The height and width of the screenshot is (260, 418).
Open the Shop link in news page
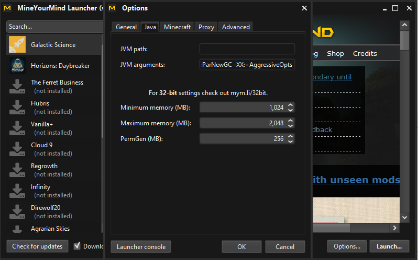335,53
